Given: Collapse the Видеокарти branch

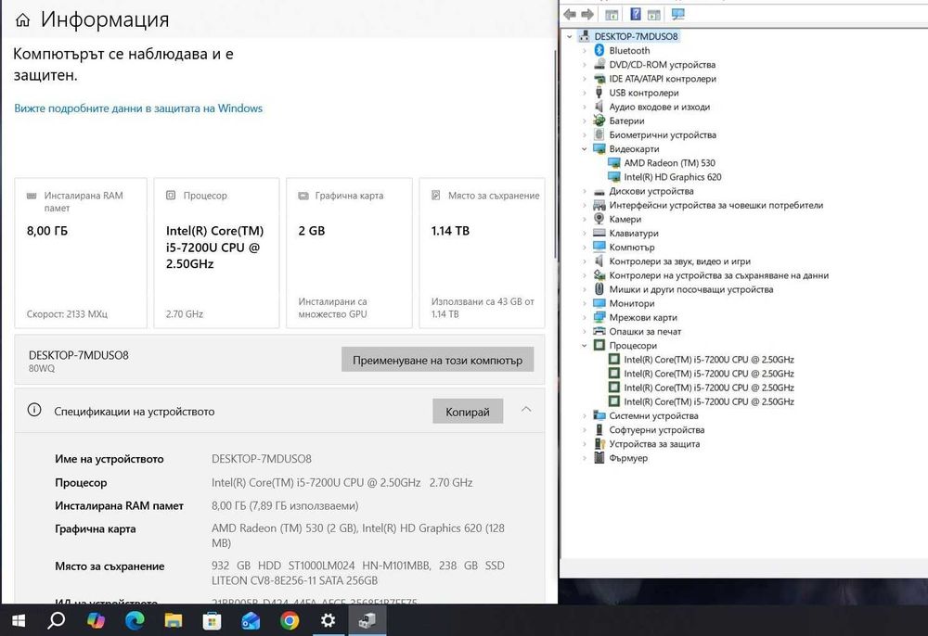Looking at the screenshot, I should tap(584, 149).
